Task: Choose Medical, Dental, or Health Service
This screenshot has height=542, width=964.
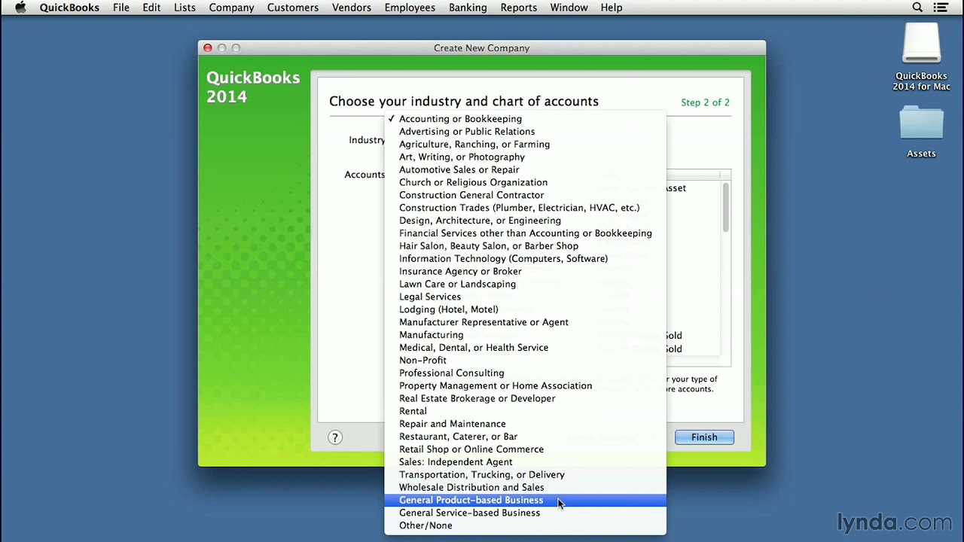Action: [x=525, y=348]
